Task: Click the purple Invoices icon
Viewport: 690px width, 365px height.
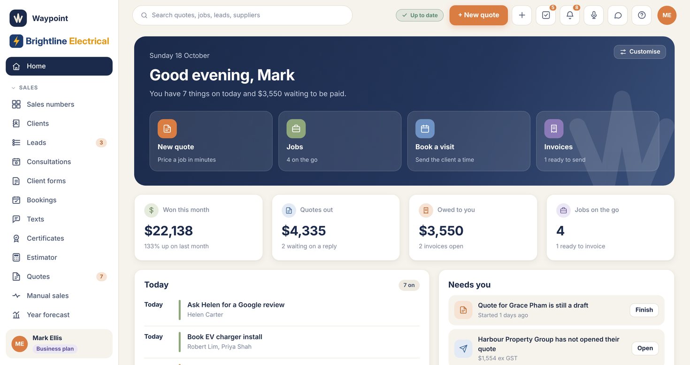Action: point(554,129)
